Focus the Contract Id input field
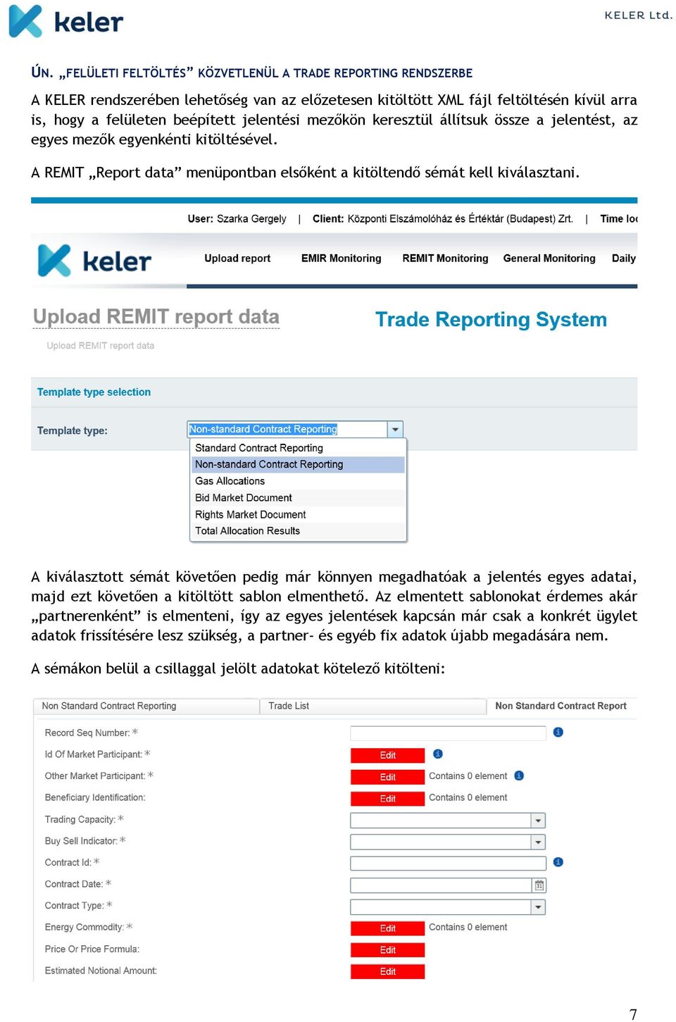 tap(448, 864)
